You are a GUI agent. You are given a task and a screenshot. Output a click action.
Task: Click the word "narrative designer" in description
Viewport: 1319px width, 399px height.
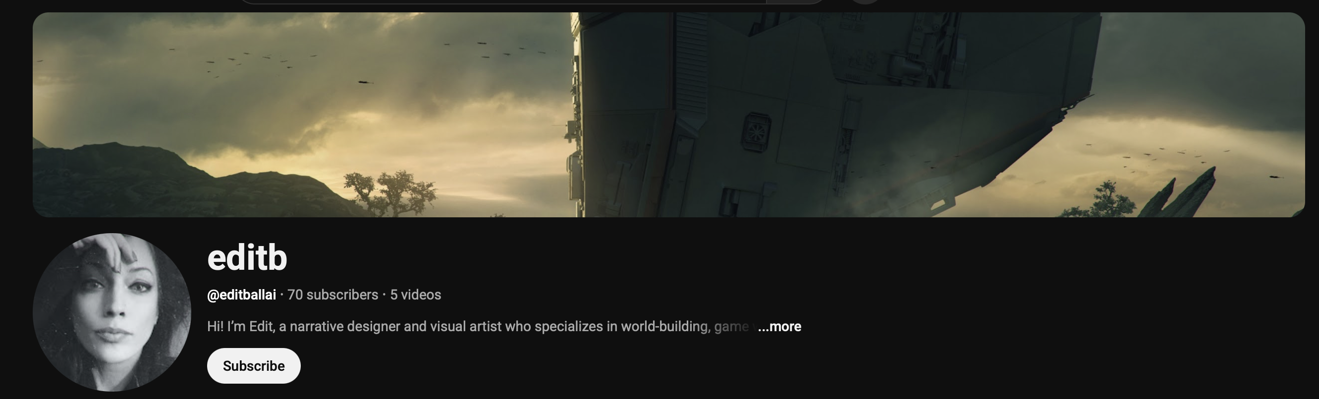point(344,326)
